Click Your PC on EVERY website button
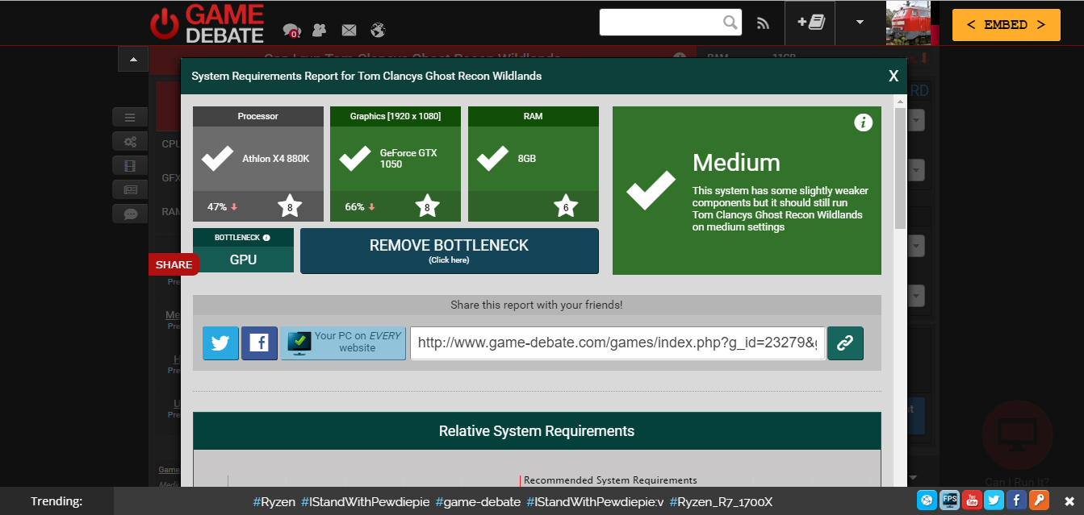1084x515 pixels. tap(343, 343)
